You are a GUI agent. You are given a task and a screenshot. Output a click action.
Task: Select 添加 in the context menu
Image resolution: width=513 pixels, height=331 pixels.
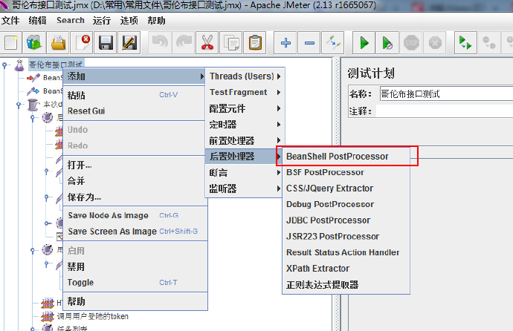point(135,76)
